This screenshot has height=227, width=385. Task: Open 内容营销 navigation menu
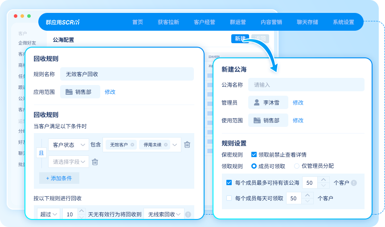pyautogui.click(x=271, y=22)
